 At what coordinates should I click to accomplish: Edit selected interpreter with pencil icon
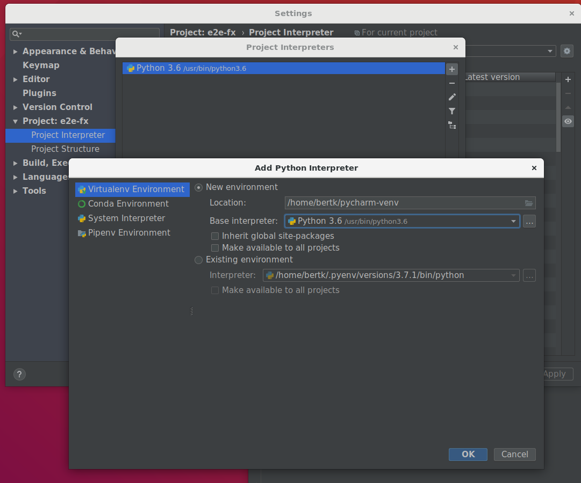pos(452,97)
